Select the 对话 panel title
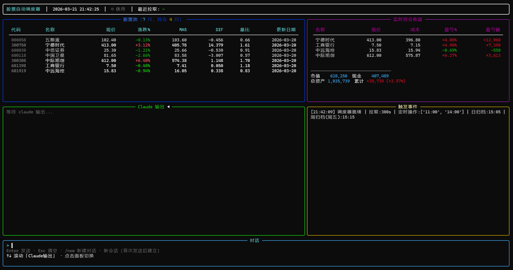The width and height of the screenshot is (513, 270). (x=254, y=241)
